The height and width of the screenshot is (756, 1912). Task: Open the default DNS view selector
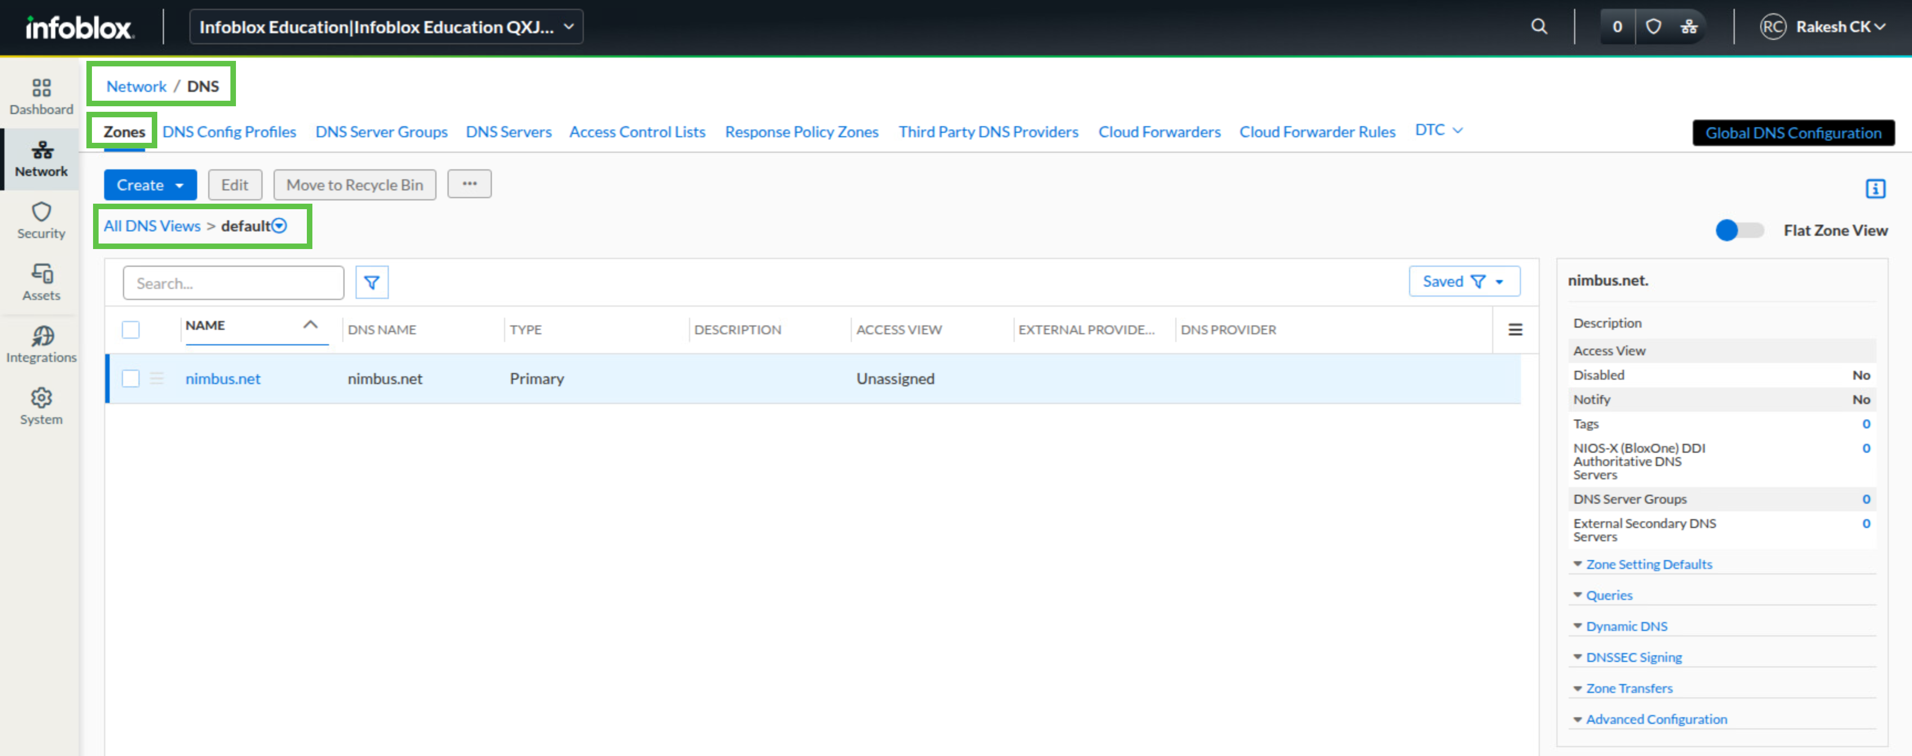pos(279,226)
